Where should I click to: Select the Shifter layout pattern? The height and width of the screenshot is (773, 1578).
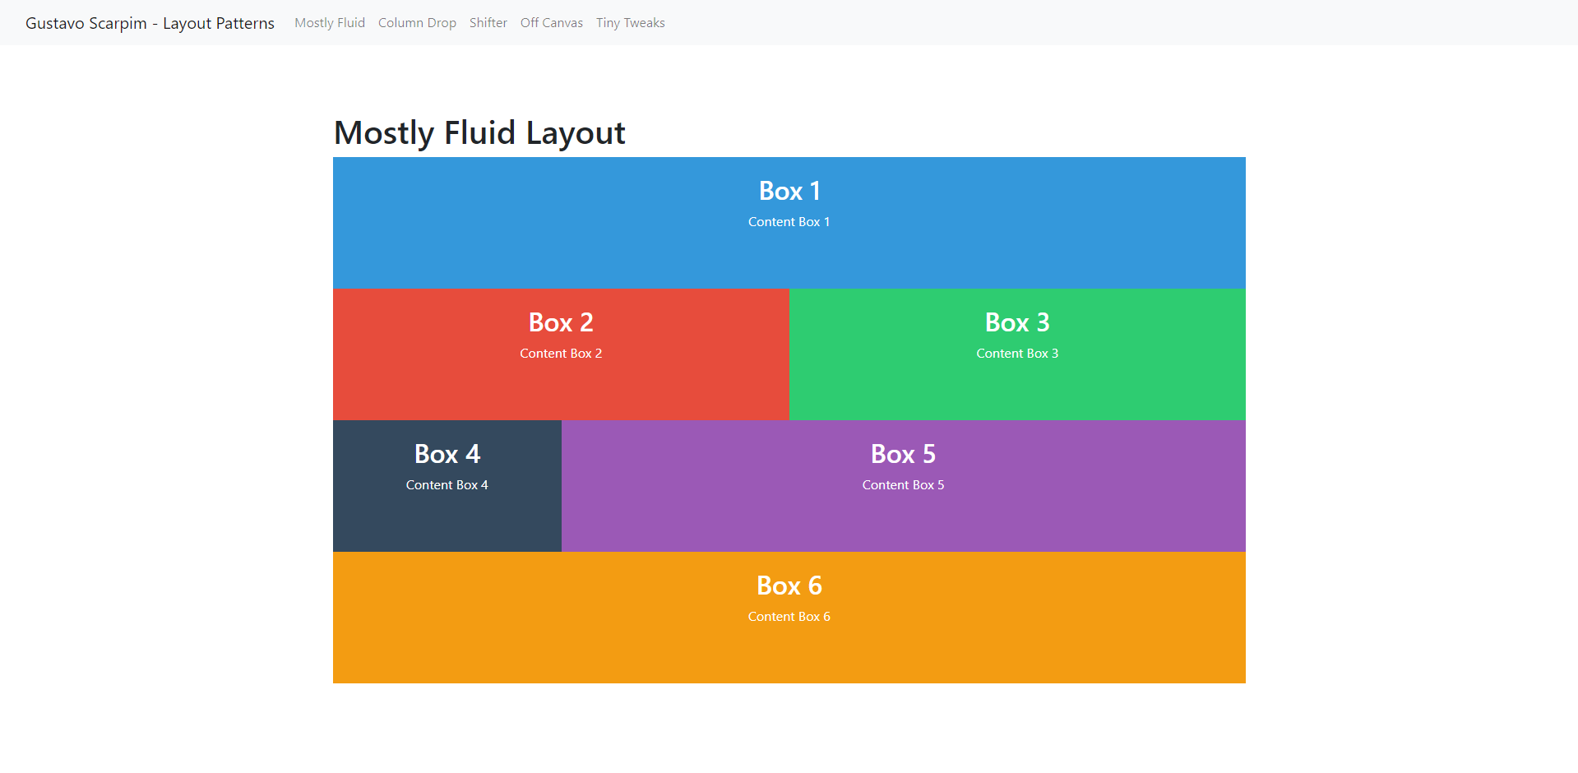pos(488,22)
